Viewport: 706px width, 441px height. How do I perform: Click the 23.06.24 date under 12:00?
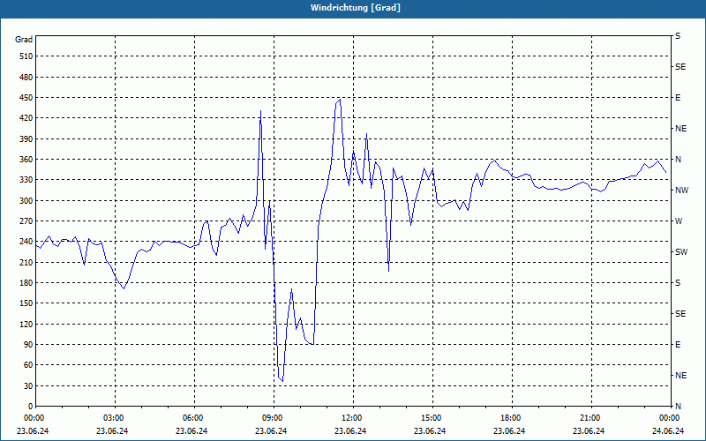click(x=350, y=431)
